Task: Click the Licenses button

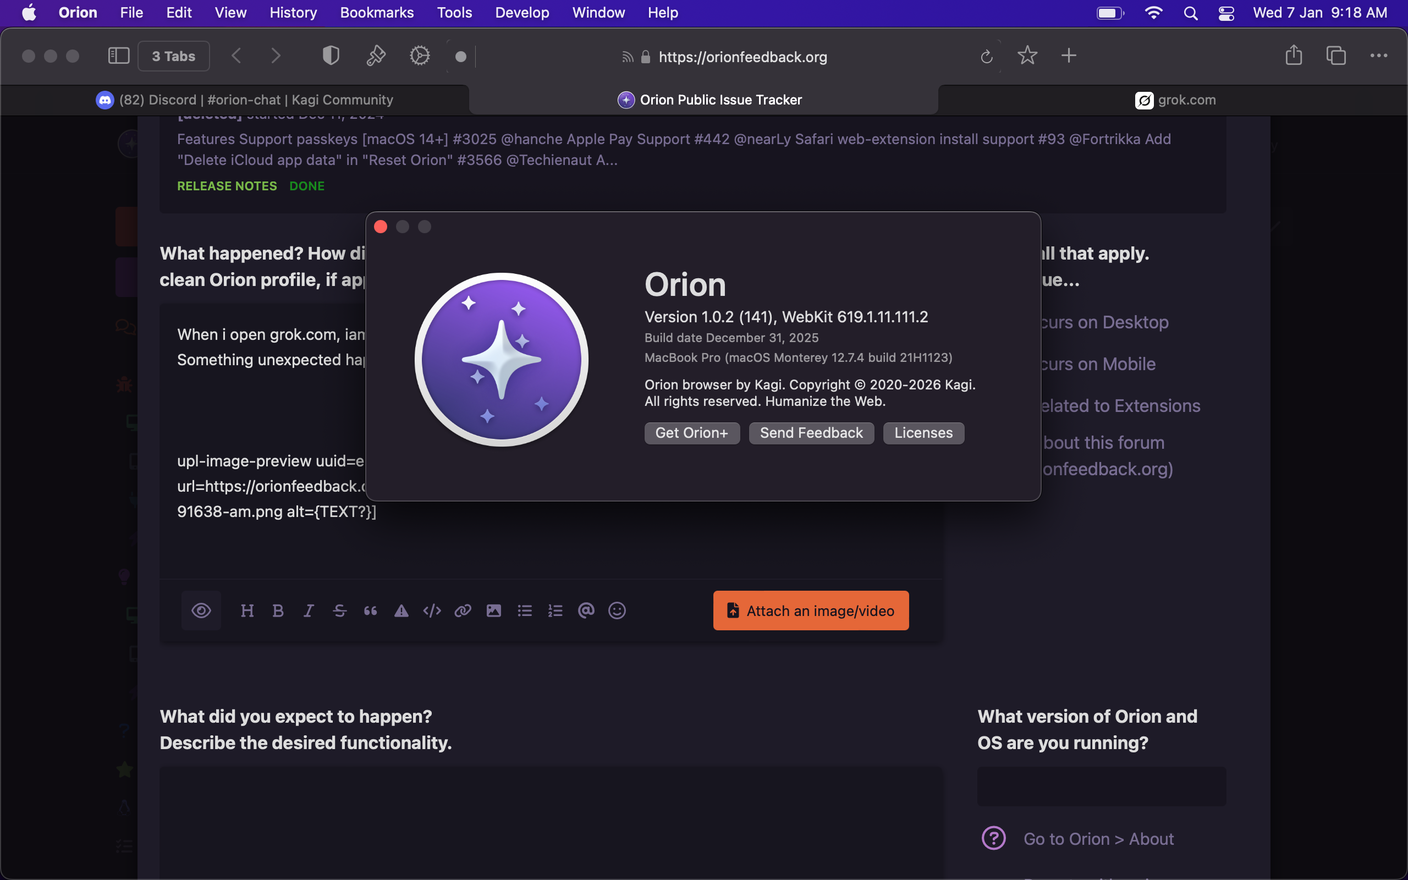Action: [x=923, y=433]
